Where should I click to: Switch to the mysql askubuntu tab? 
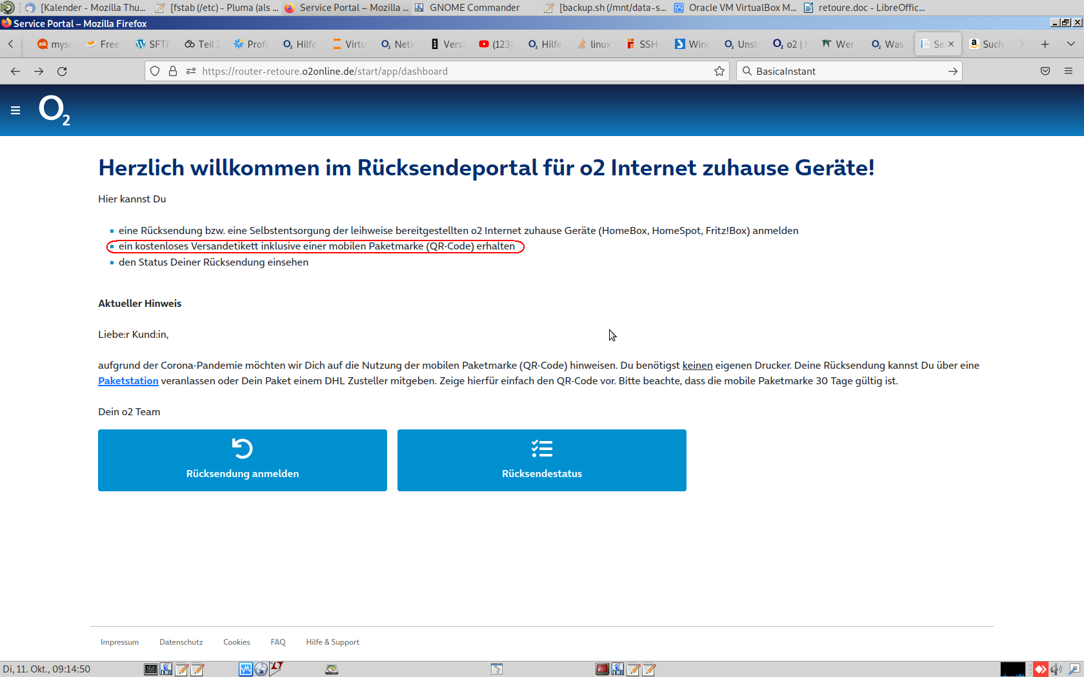(55, 44)
